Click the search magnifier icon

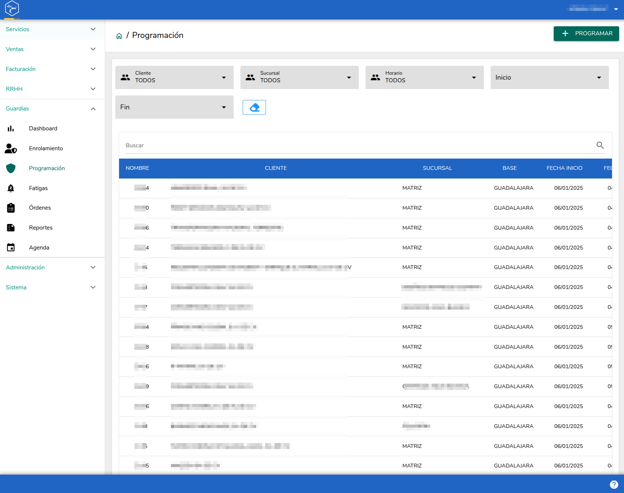point(600,145)
